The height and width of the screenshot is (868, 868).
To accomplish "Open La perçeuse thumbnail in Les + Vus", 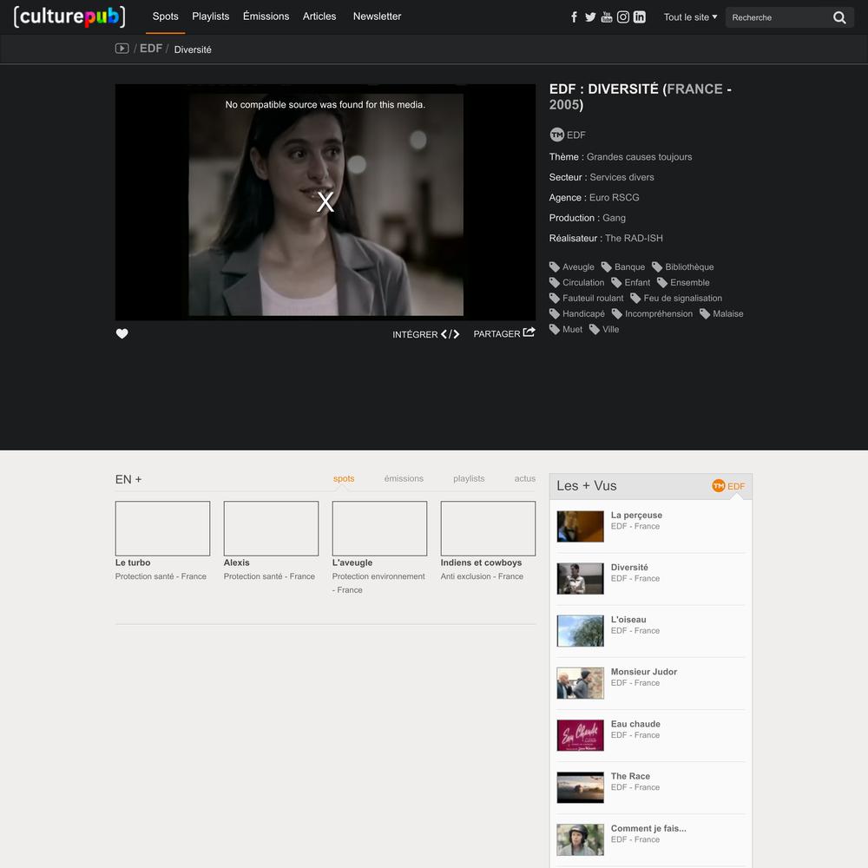I will click(580, 526).
